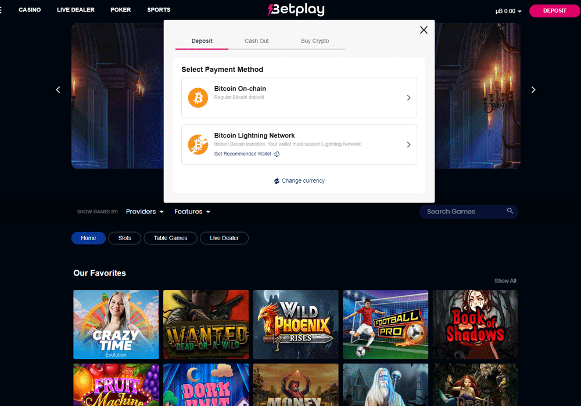Select the Live Dealer category pill

click(224, 238)
